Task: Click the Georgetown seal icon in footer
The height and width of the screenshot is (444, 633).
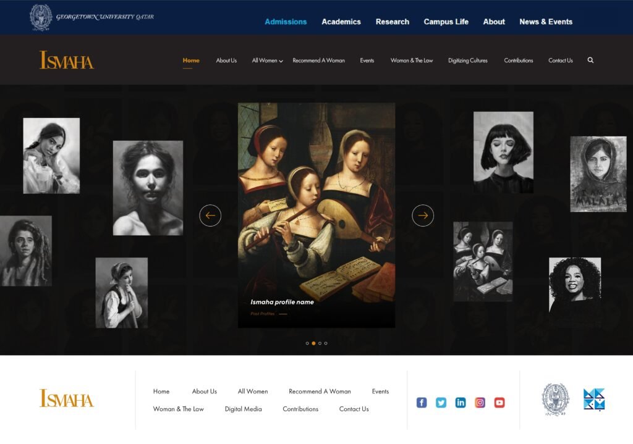Action: [x=555, y=400]
